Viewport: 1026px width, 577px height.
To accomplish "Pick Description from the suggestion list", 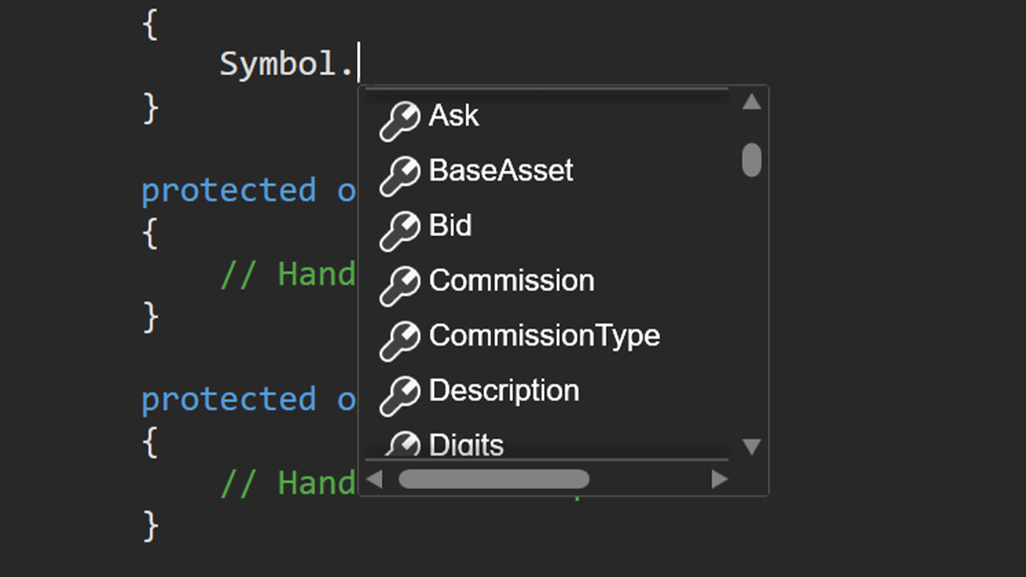I will pos(504,391).
